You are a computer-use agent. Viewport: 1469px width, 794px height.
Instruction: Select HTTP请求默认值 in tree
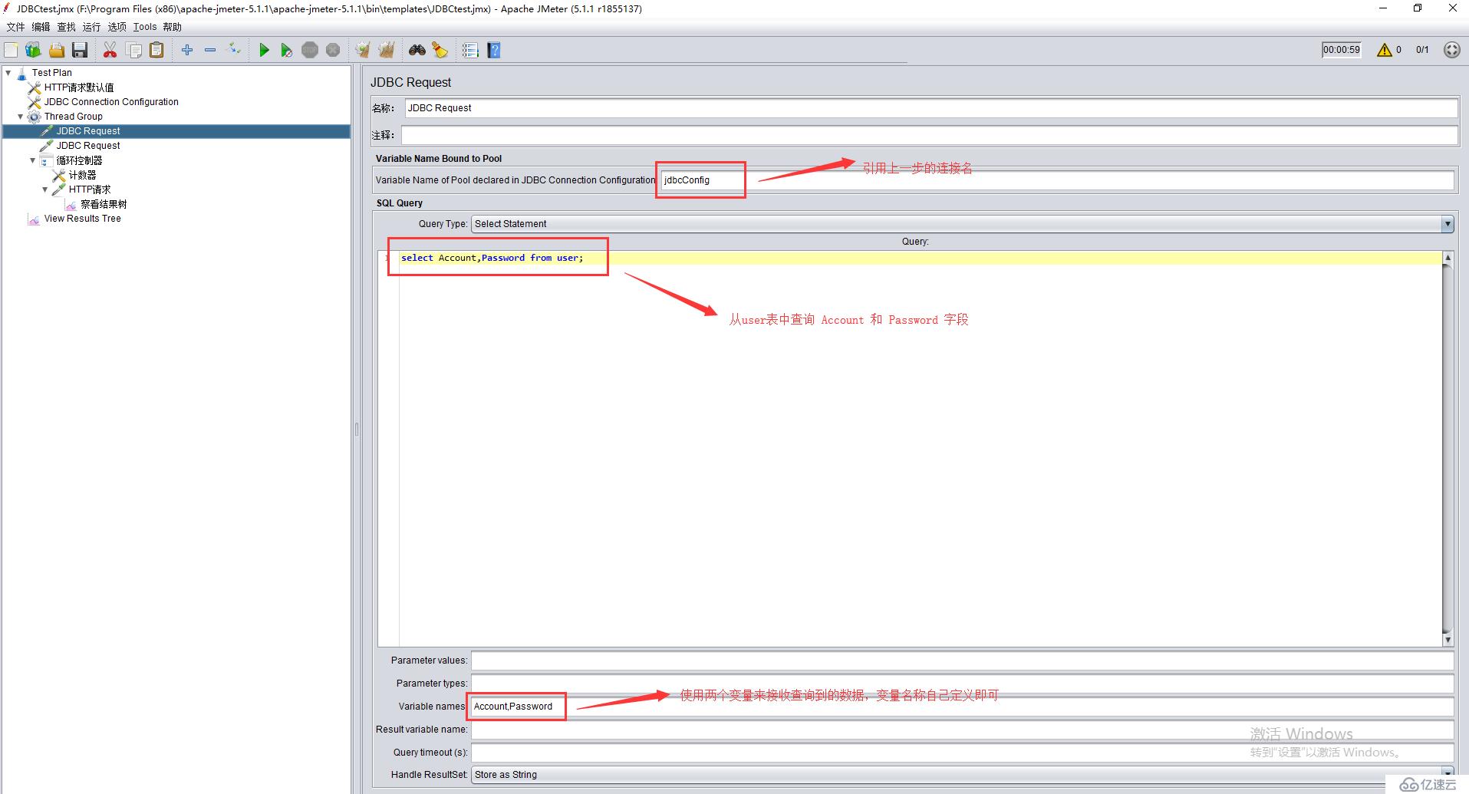78,87
